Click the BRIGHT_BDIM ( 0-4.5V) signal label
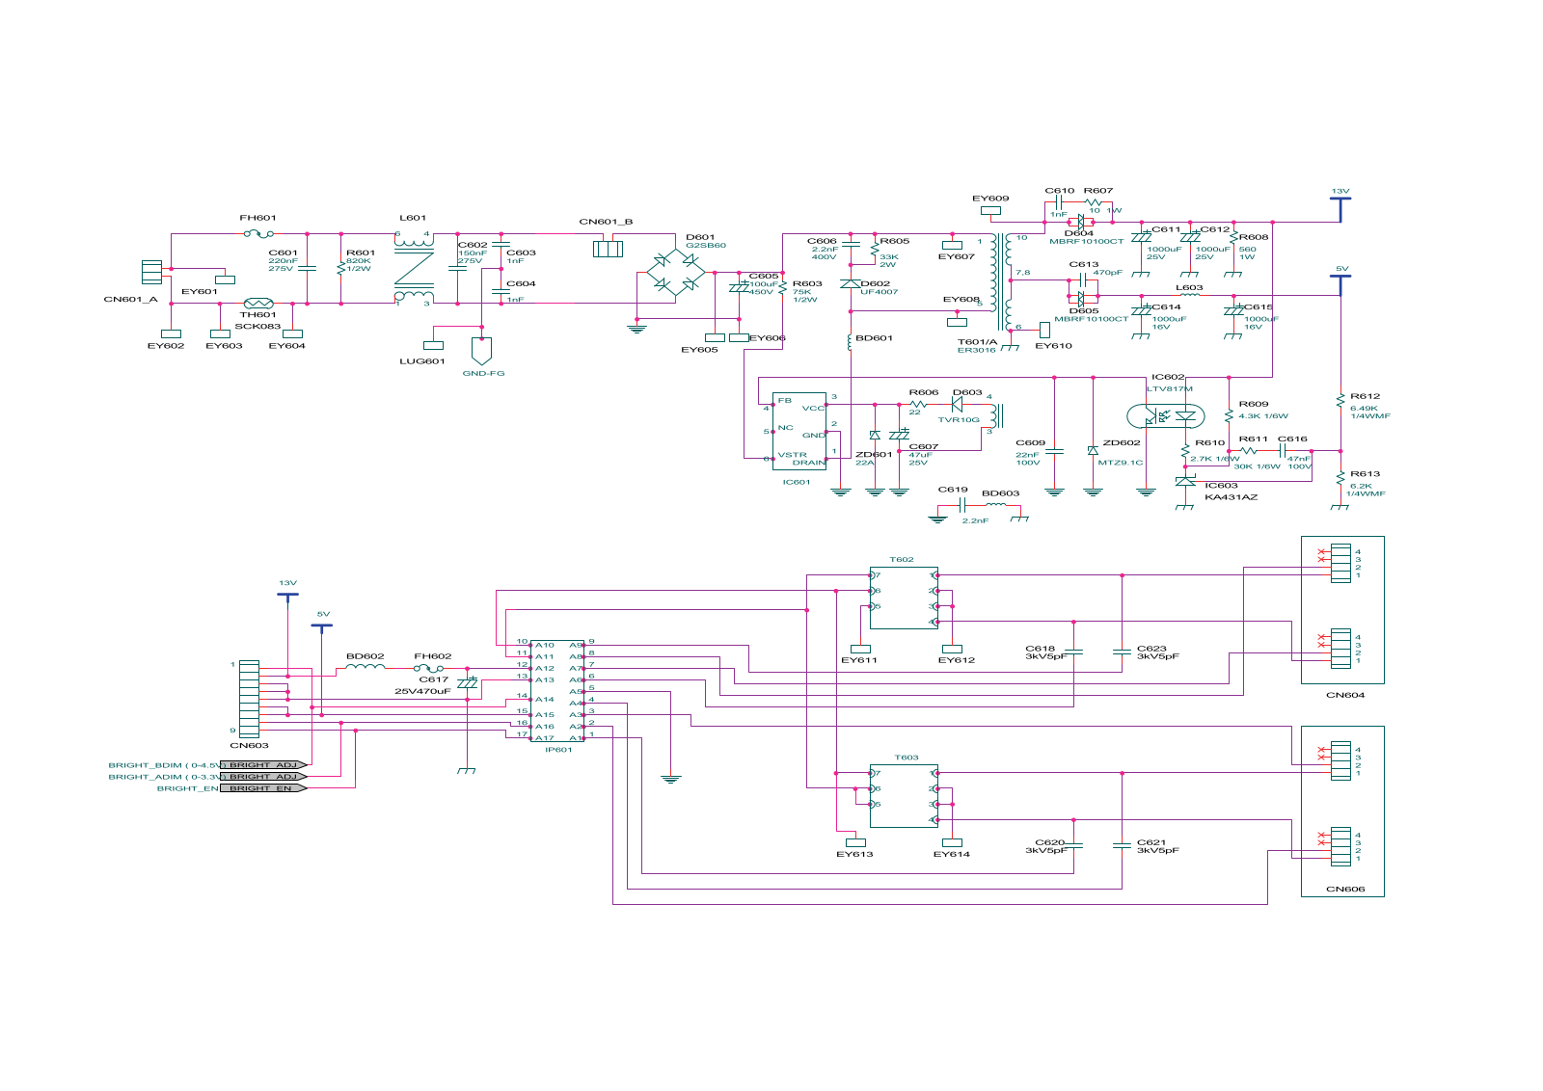Image resolution: width=1543 pixels, height=1091 pixels. pos(165,765)
